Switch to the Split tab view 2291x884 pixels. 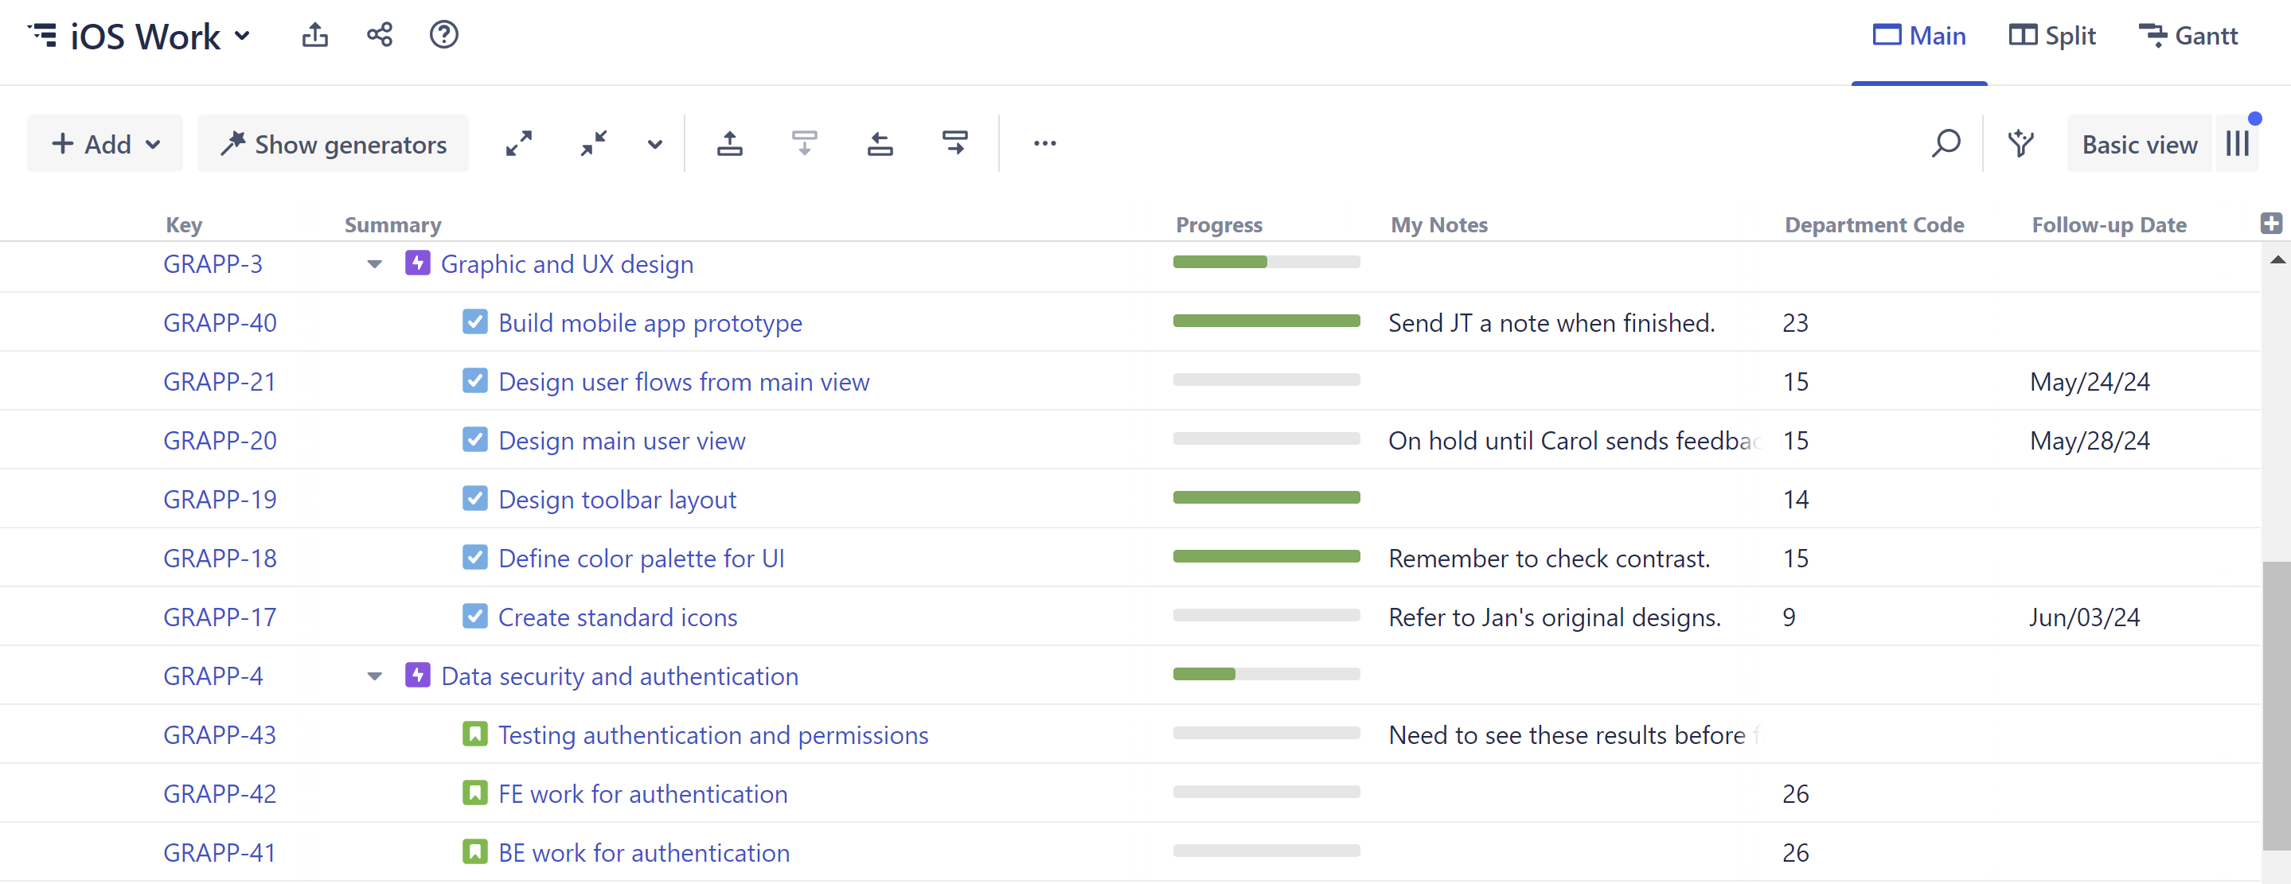tap(2055, 37)
